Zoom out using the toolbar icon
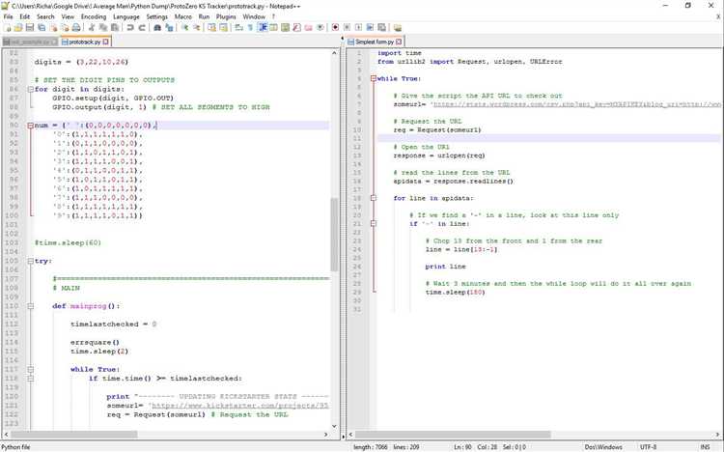724x452 pixels. [196, 28]
